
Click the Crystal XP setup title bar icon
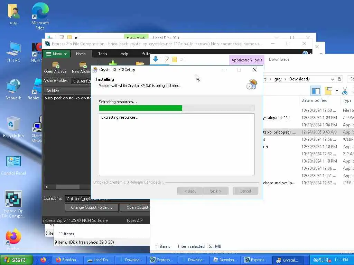pyautogui.click(x=95, y=70)
